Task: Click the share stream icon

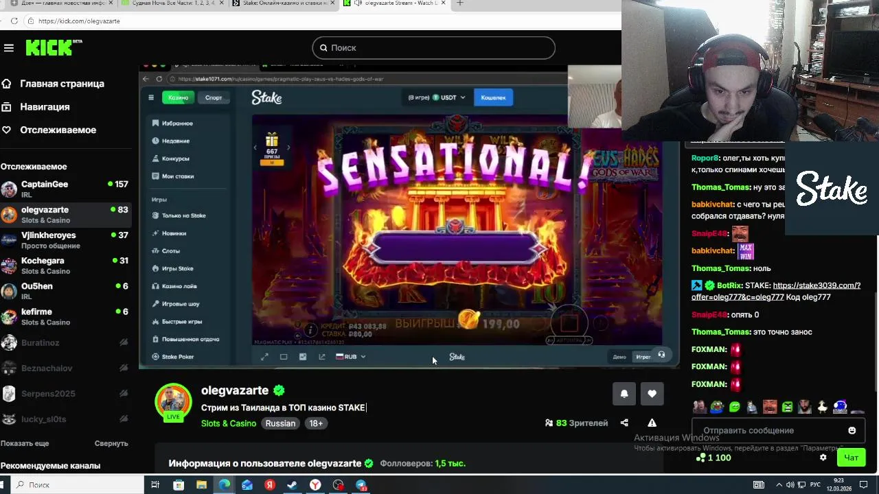Action: [624, 423]
